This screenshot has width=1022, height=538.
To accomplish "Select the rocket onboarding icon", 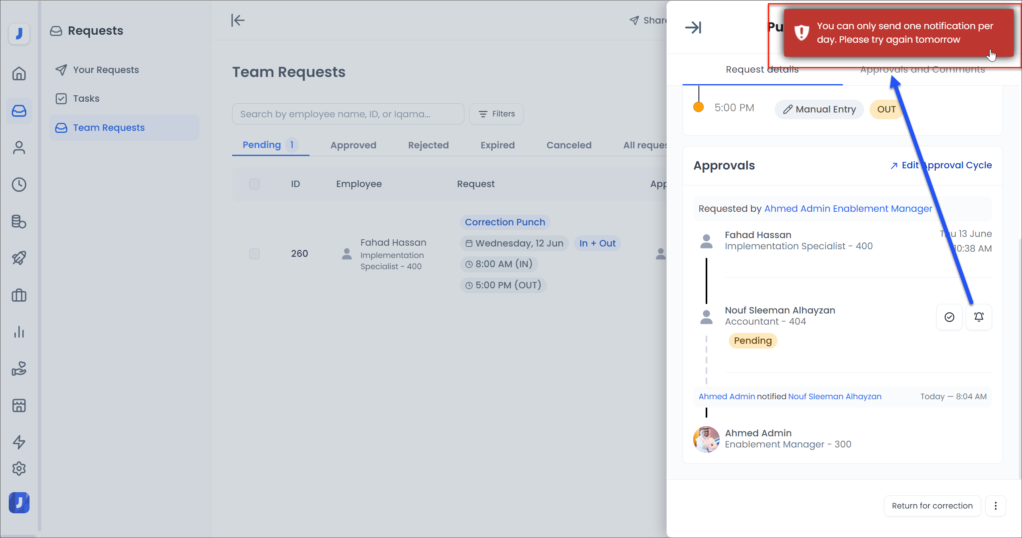I will [x=19, y=258].
